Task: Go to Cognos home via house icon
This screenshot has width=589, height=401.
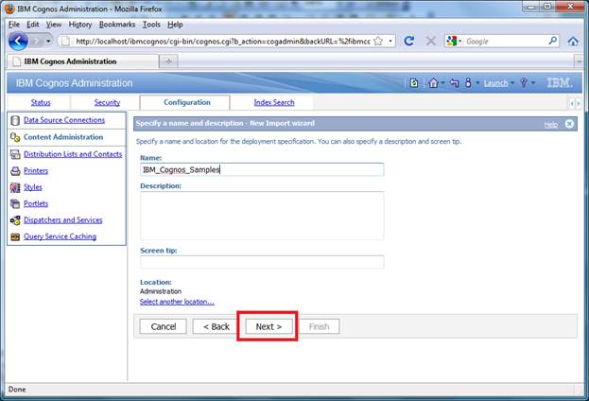Action: 433,82
